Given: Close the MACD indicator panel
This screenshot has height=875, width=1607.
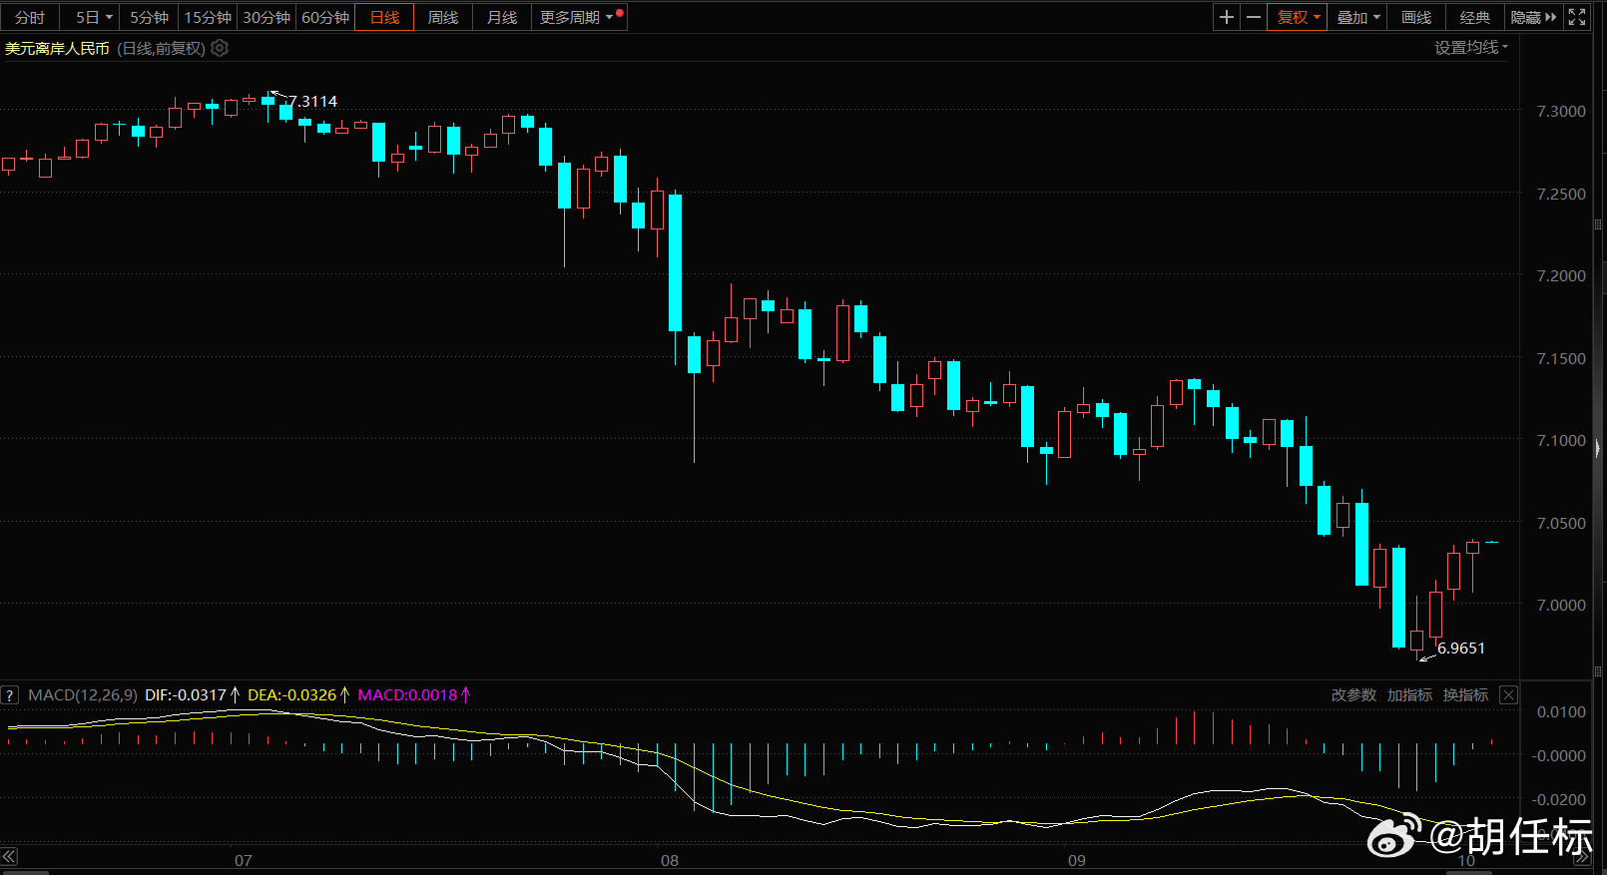Looking at the screenshot, I should pos(1509,694).
